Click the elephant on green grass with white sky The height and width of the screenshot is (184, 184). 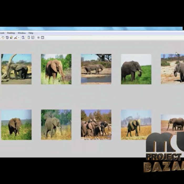(x=136, y=69)
